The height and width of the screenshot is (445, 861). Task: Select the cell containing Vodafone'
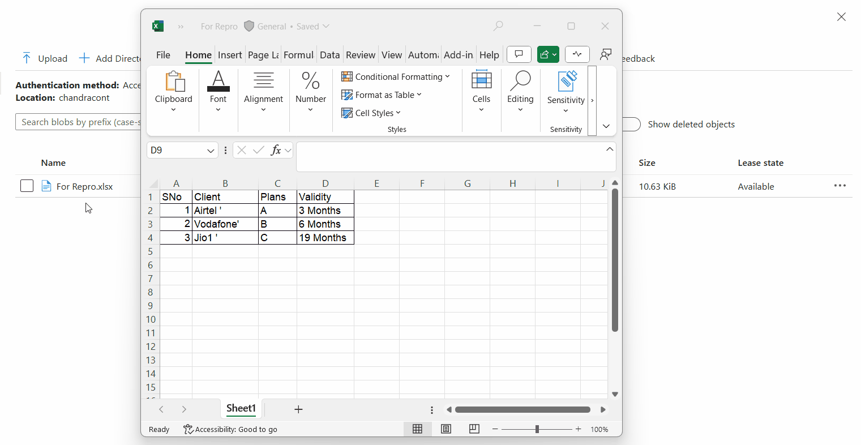(x=225, y=224)
